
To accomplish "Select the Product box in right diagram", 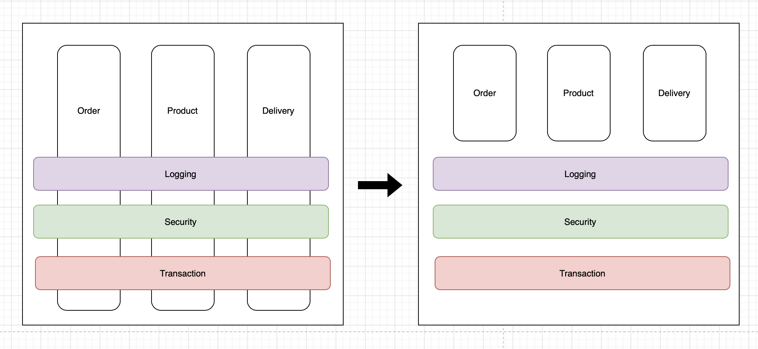I will pyautogui.click(x=579, y=93).
